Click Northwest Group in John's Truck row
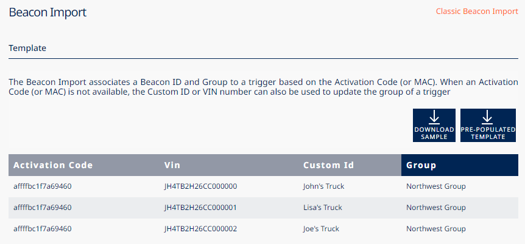Screen dimensions: 525x244 point(436,186)
